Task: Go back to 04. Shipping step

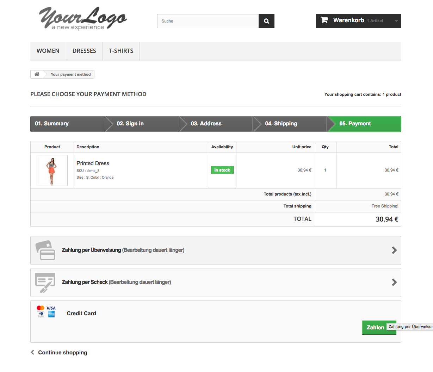Action: tap(281, 124)
